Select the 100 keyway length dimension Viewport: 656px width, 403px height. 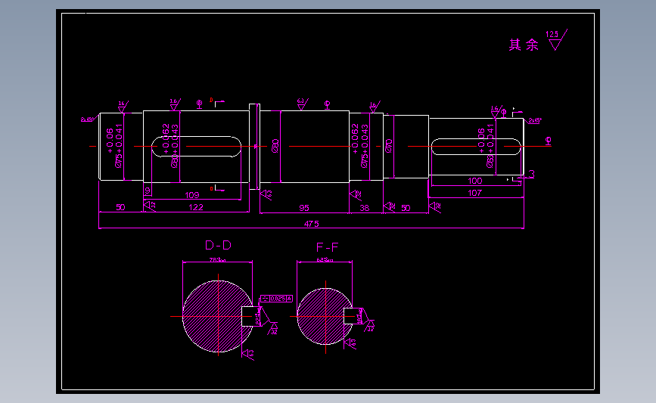pyautogui.click(x=475, y=181)
